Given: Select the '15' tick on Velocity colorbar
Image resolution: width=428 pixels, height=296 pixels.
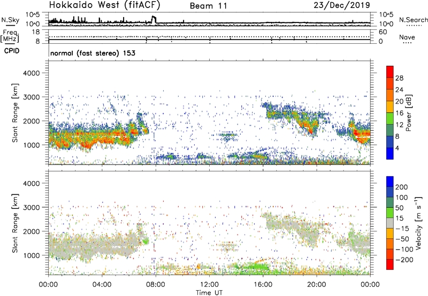Looking at the screenshot, I should (399, 219).
